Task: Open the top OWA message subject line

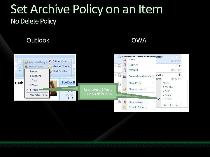Action: click(142, 57)
